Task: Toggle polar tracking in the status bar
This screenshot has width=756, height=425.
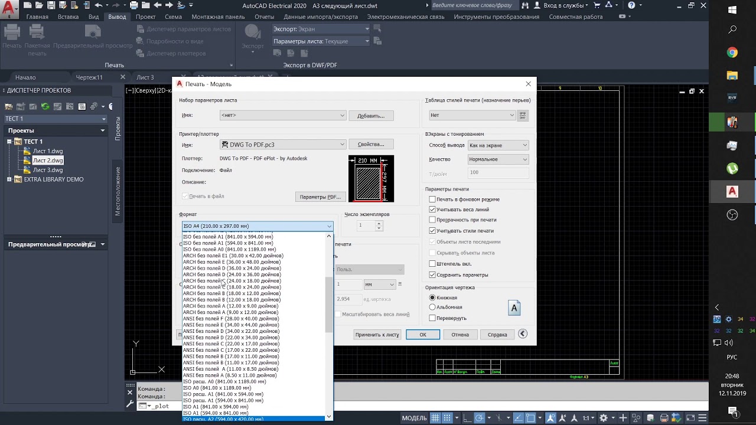Action: pyautogui.click(x=479, y=418)
